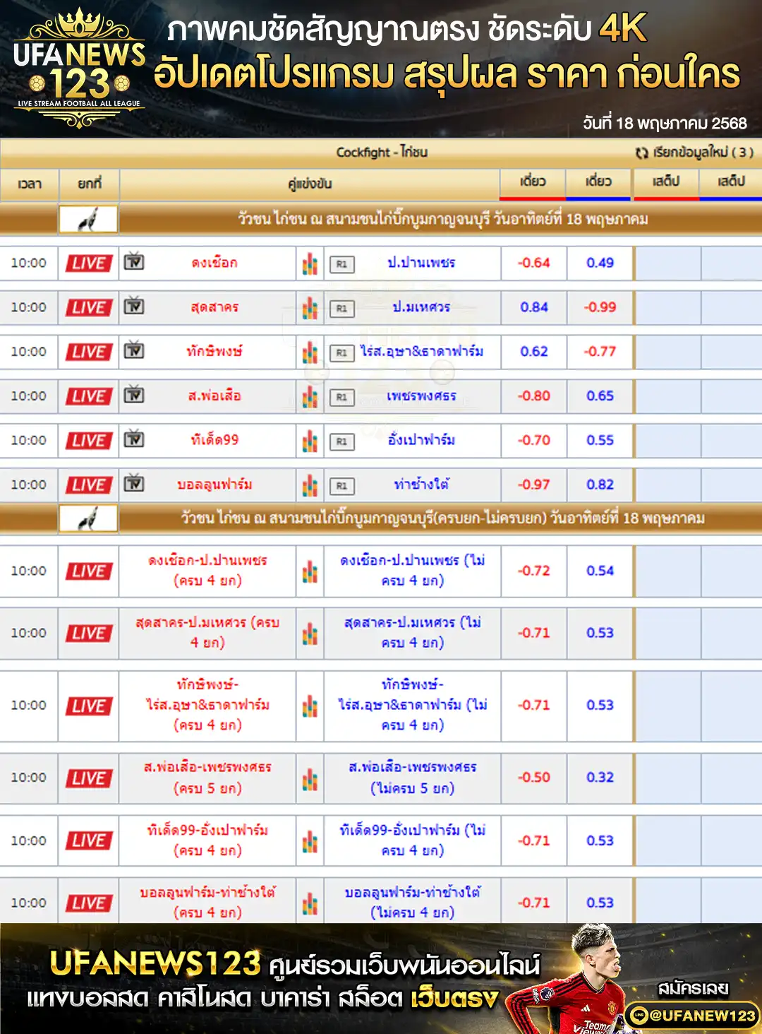Image resolution: width=762 pixels, height=1034 pixels.
Task: View the statistics chart icon for ทีเด็ด99 vs อั้งเปาฟาร์ม
Action: pyautogui.click(x=310, y=441)
